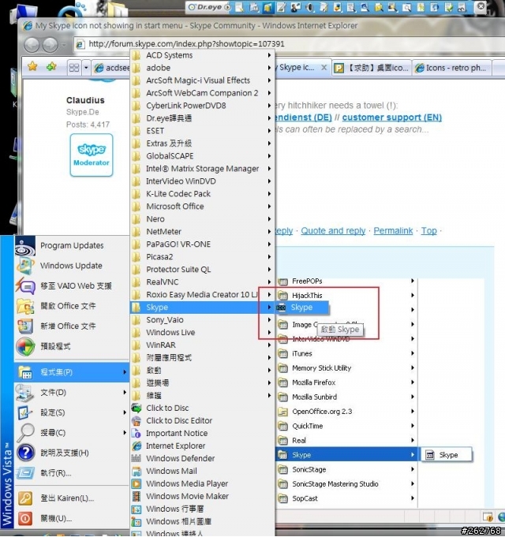505x537 pixels.
Task: Click 開啟 Office 文件 in Start menu
Action: point(71,306)
